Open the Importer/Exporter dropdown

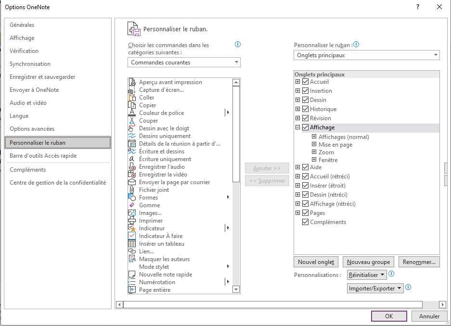(375, 288)
